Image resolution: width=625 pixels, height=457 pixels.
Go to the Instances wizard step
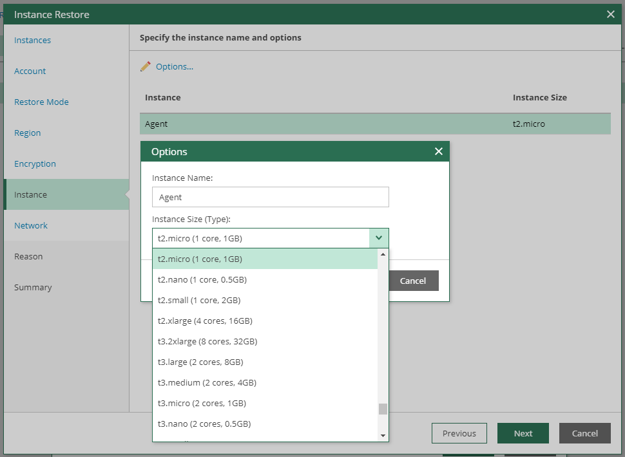coord(33,40)
